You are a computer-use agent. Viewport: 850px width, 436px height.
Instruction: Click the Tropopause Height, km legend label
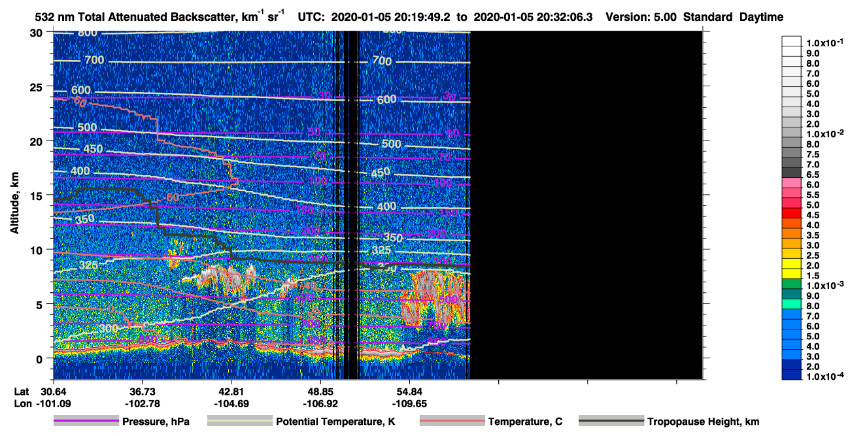(x=703, y=422)
